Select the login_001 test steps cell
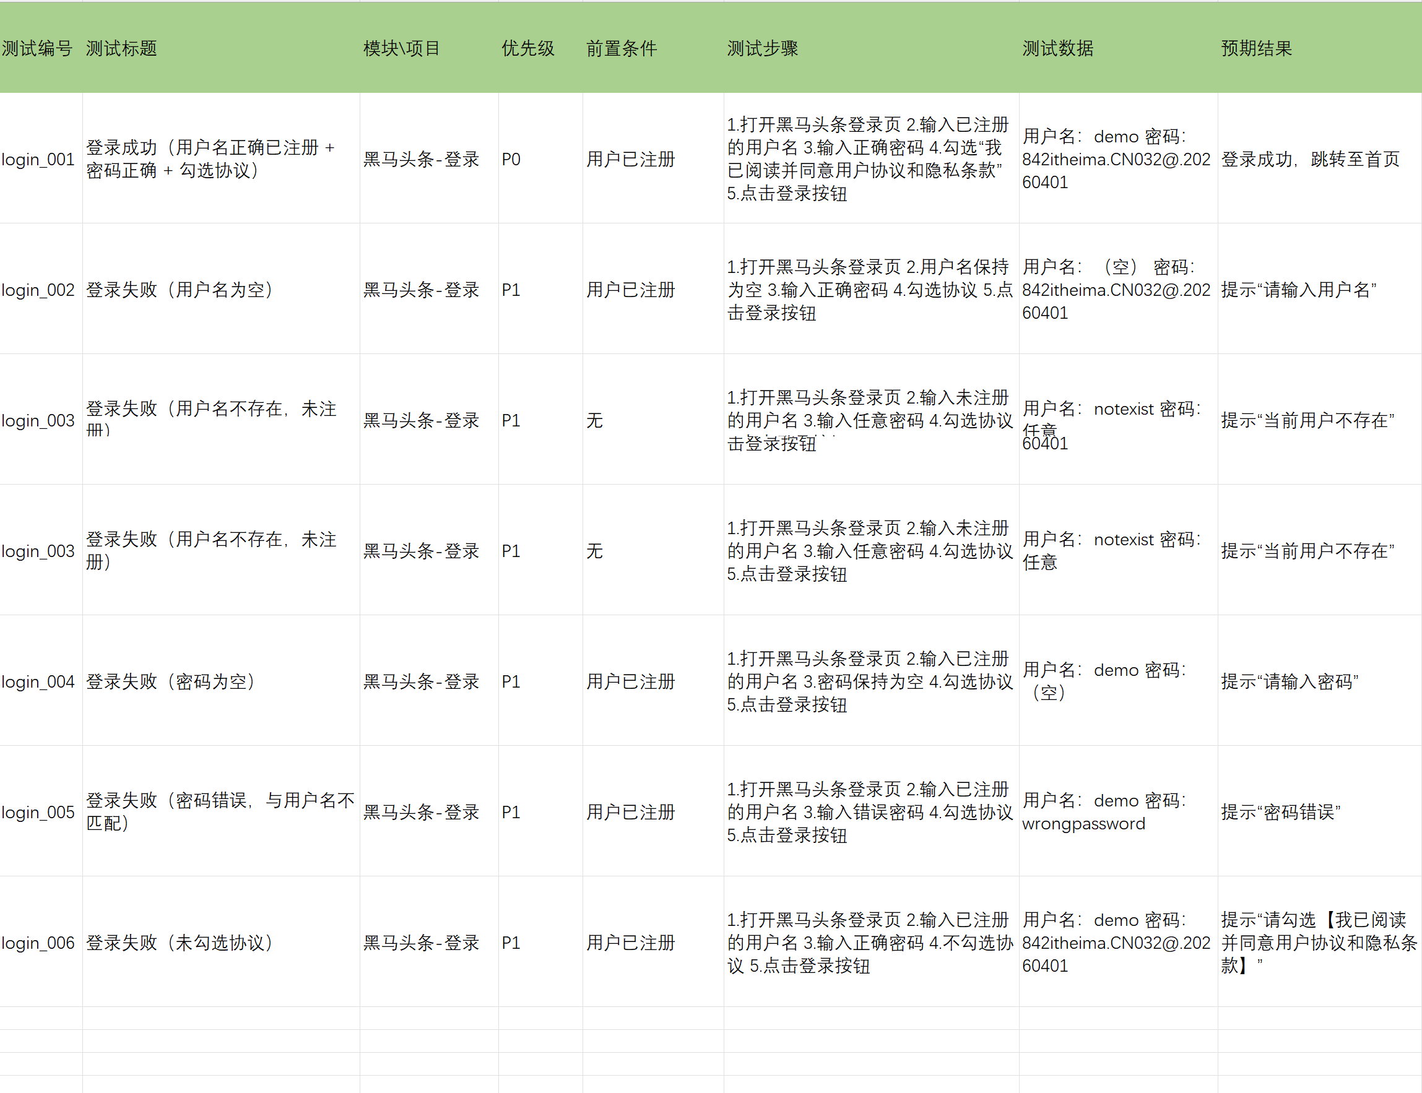1422x1093 pixels. tap(872, 158)
